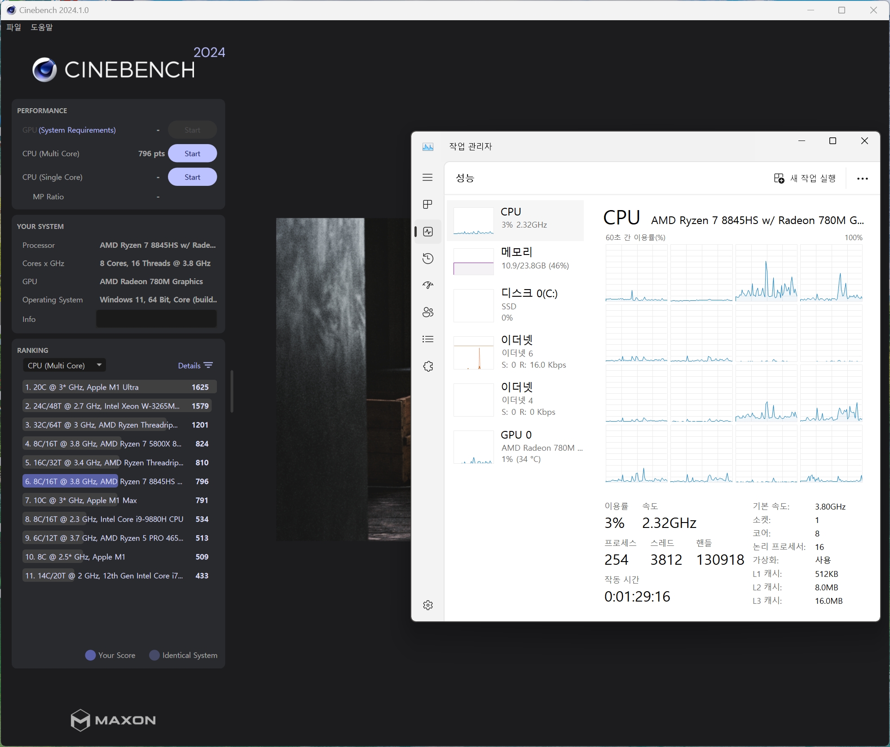Viewport: 890px width, 747px height.
Task: Open Startup apps icon in sidebar
Action: [427, 285]
